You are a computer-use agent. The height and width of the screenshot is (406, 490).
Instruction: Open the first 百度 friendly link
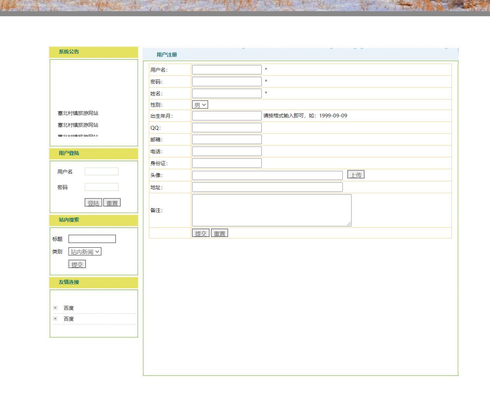(x=69, y=308)
